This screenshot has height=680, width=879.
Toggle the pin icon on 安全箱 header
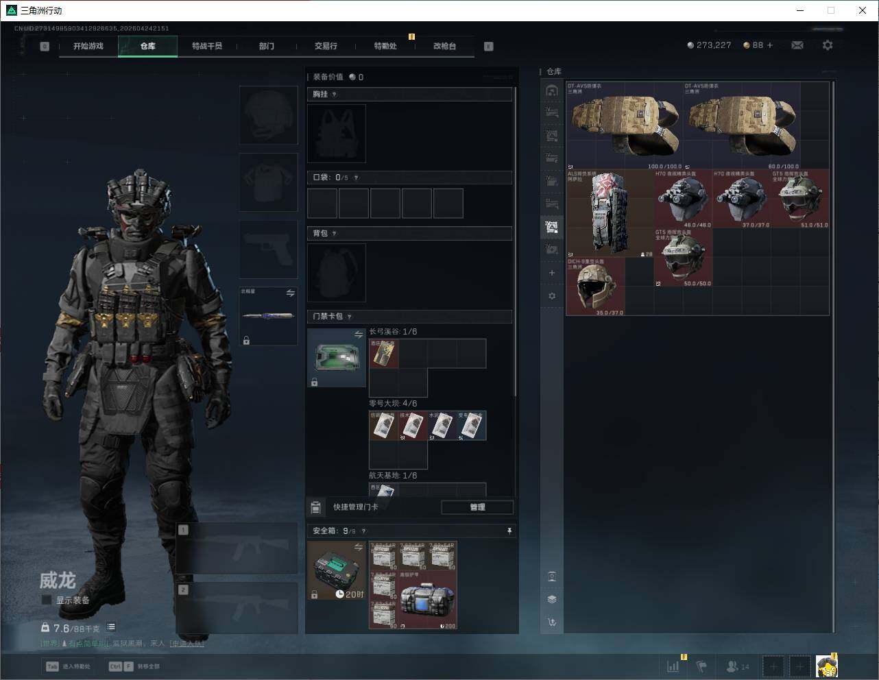[x=509, y=531]
